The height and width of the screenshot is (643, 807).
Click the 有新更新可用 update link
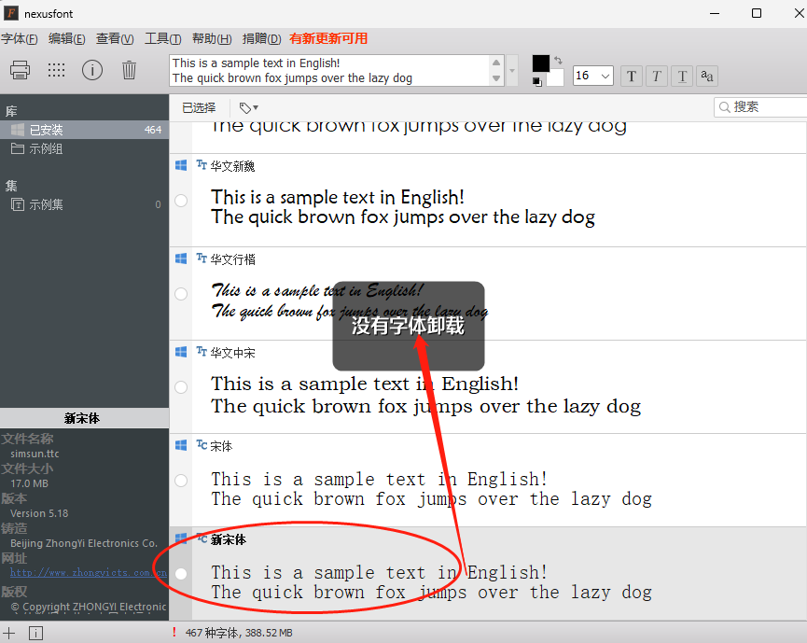pos(328,38)
